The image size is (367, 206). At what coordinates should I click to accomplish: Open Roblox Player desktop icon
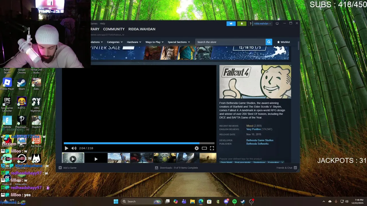pos(7,84)
